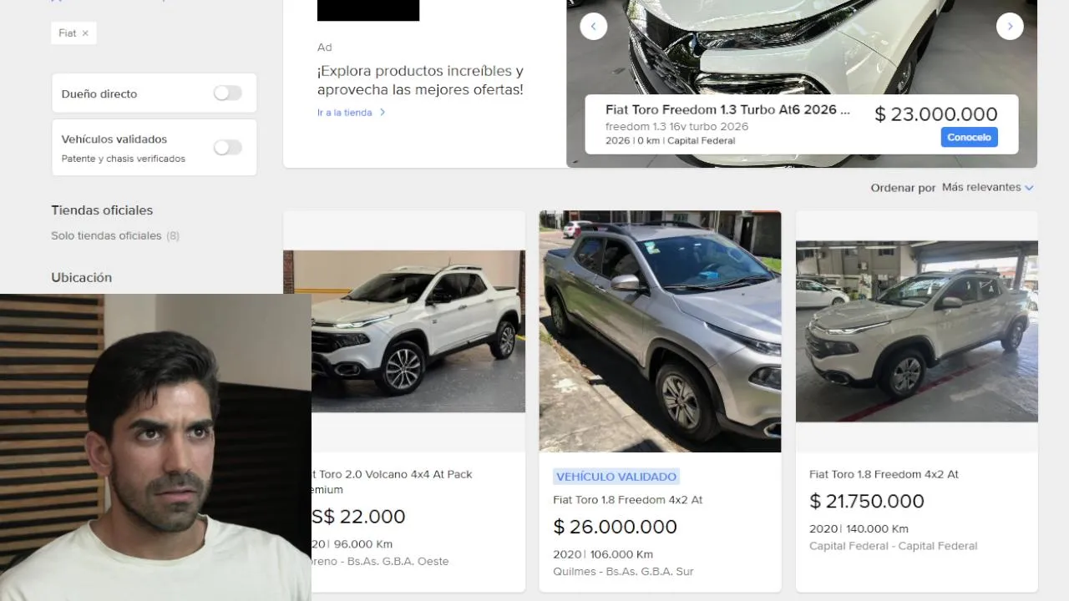Image resolution: width=1069 pixels, height=601 pixels.
Task: Enable the Dueño directo toggle
Action: 227,93
